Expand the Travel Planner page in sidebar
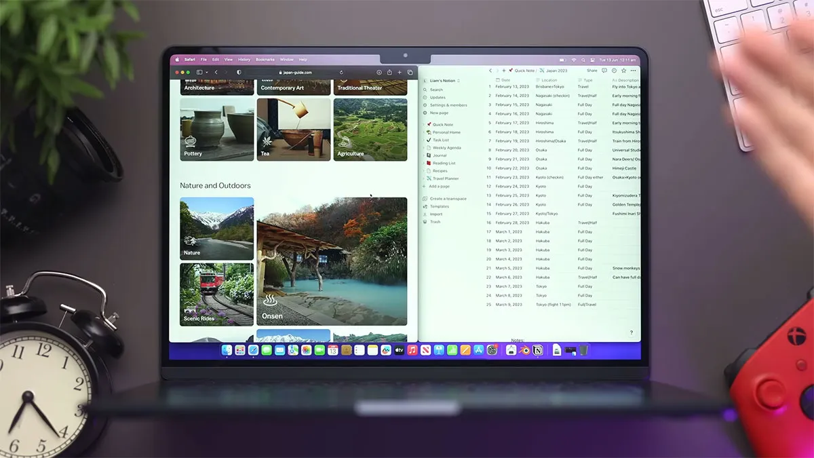814x458 pixels. point(424,178)
